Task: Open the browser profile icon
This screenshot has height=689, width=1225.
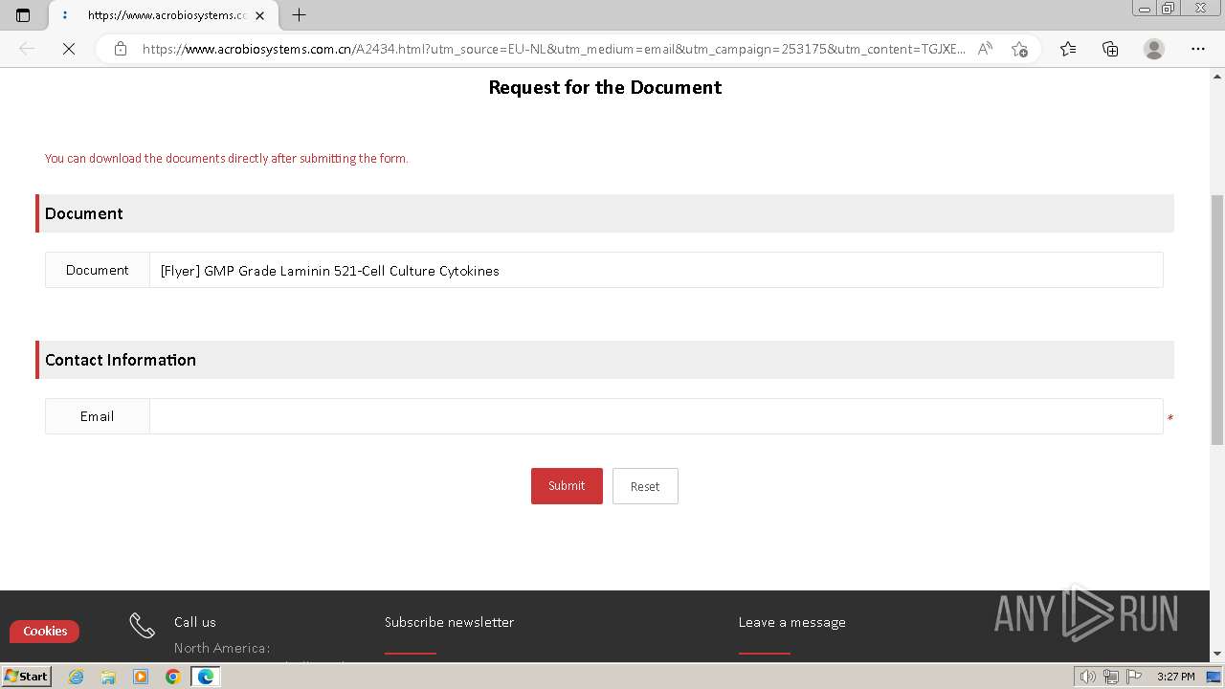Action: tap(1154, 49)
